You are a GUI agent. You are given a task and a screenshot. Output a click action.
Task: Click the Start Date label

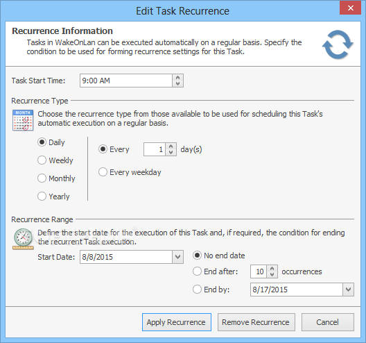coord(56,257)
